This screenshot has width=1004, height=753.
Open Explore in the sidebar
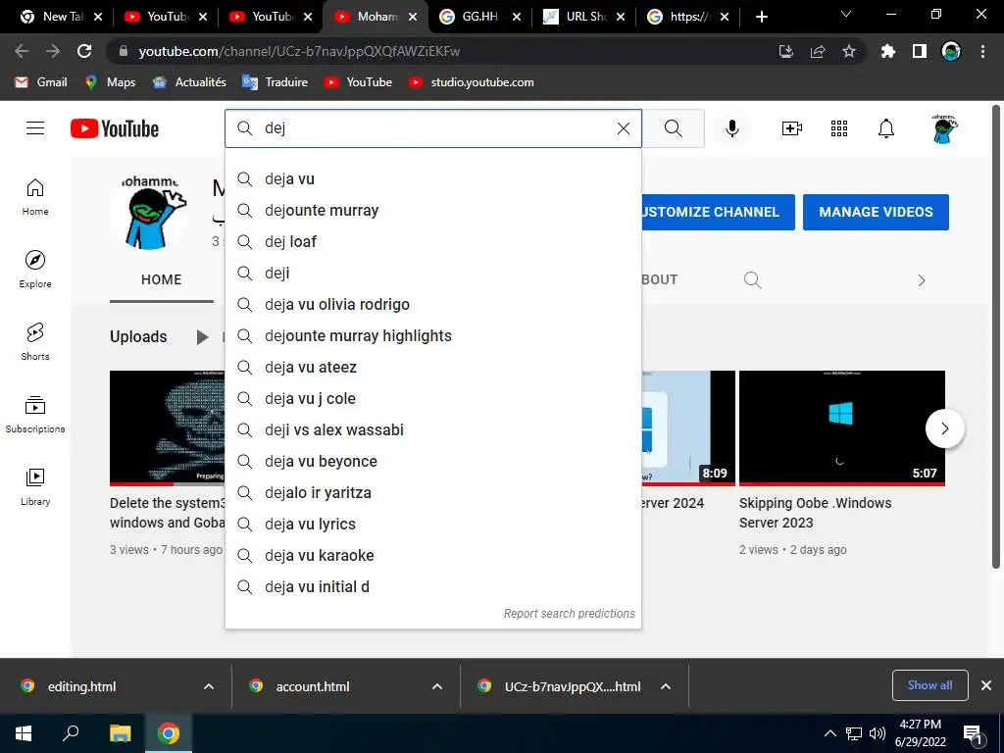[35, 269]
